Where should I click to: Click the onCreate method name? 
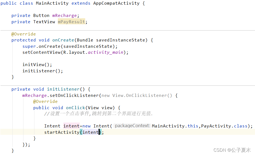pos(63,40)
